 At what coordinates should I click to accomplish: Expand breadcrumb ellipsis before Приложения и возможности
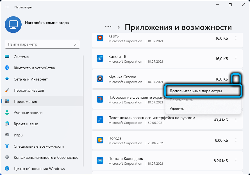[x=108, y=27]
